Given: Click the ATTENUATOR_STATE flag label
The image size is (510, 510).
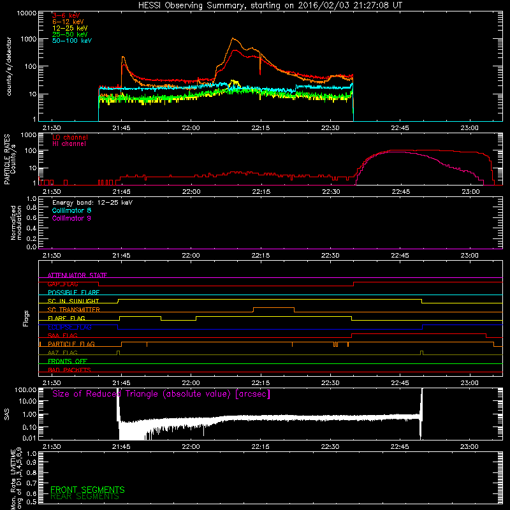Looking at the screenshot, I should [77, 275].
